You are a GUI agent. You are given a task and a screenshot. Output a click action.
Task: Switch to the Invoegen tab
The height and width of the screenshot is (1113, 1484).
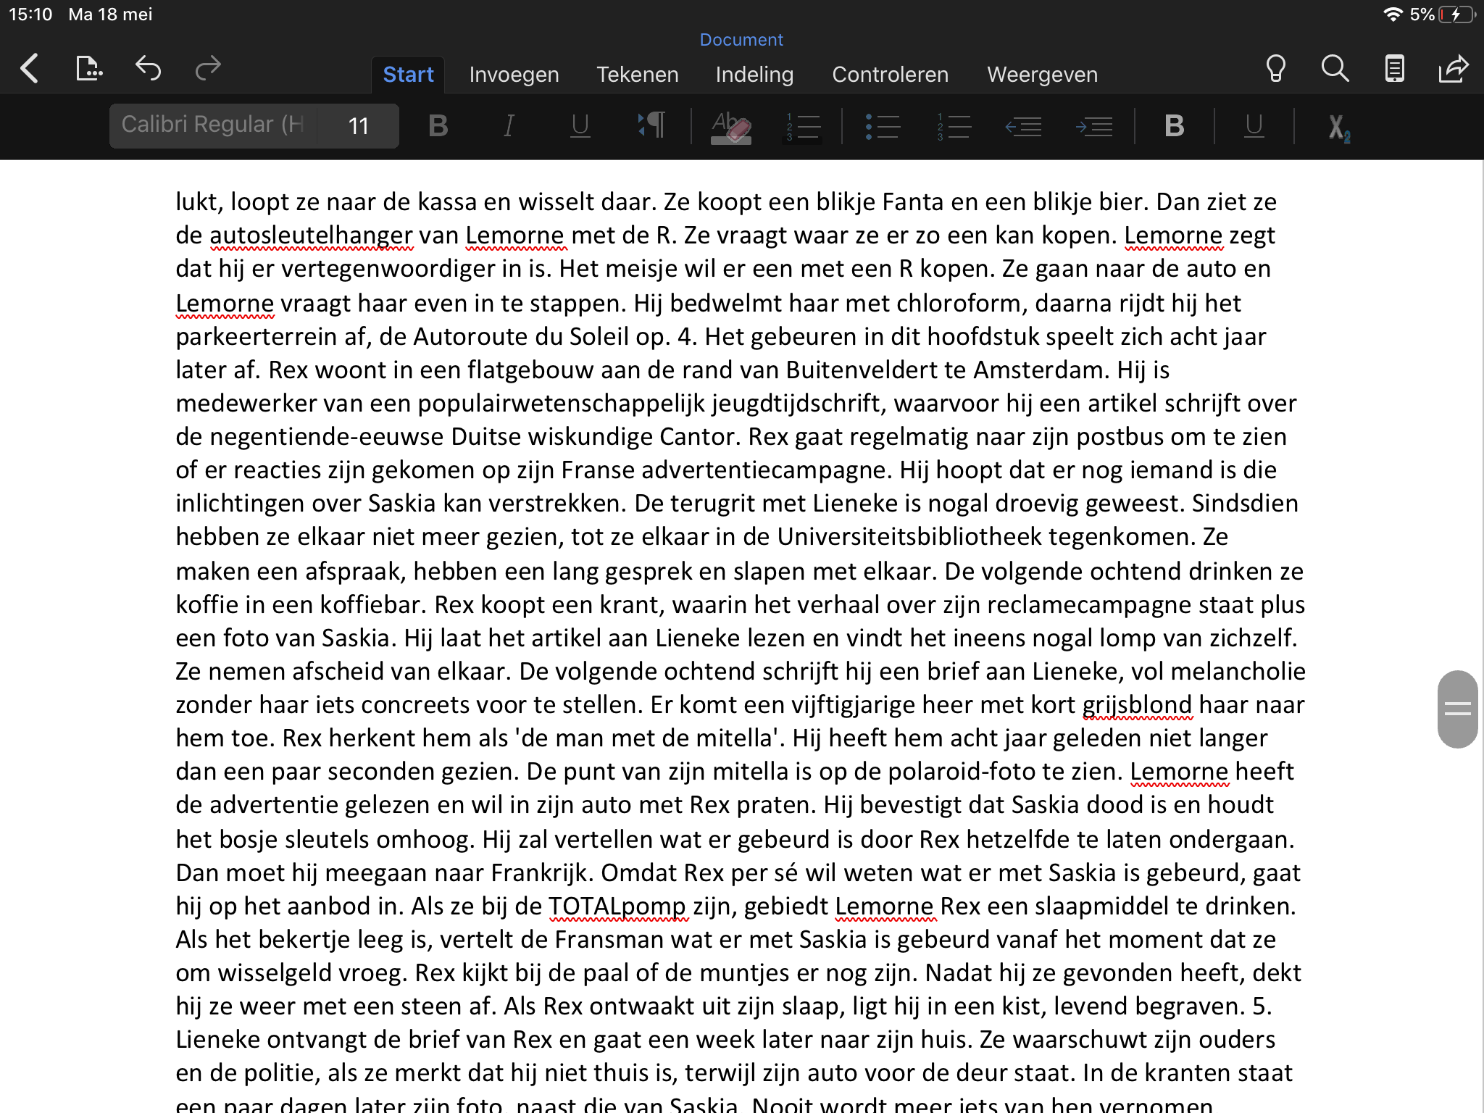(514, 75)
